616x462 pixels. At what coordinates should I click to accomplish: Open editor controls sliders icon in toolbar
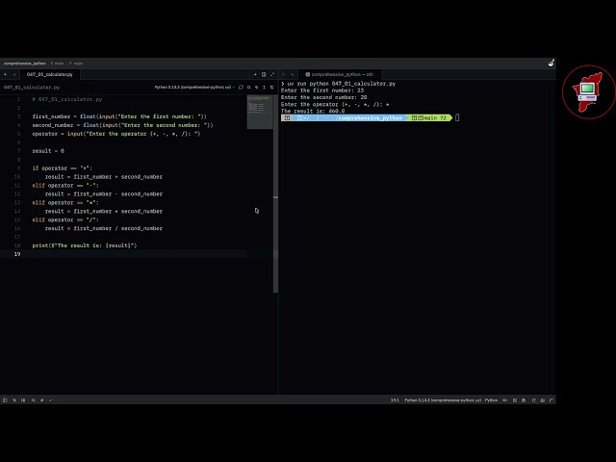271,88
